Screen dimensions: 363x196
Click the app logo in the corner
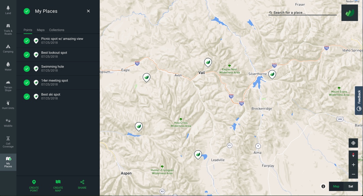tap(349, 13)
